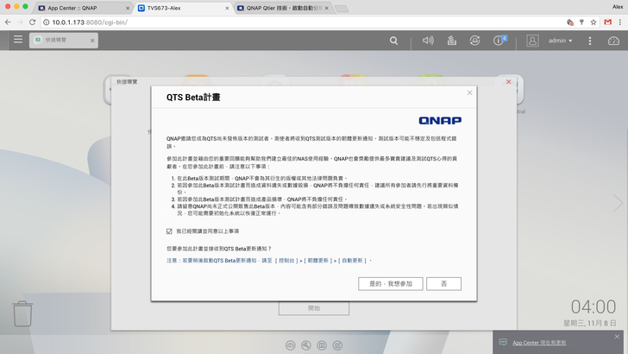Reload the browser page

coord(33,22)
